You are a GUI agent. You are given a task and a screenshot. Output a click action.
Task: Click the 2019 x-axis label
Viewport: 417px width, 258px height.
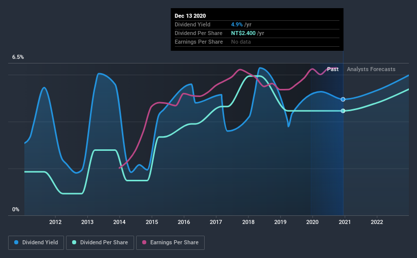(280, 222)
